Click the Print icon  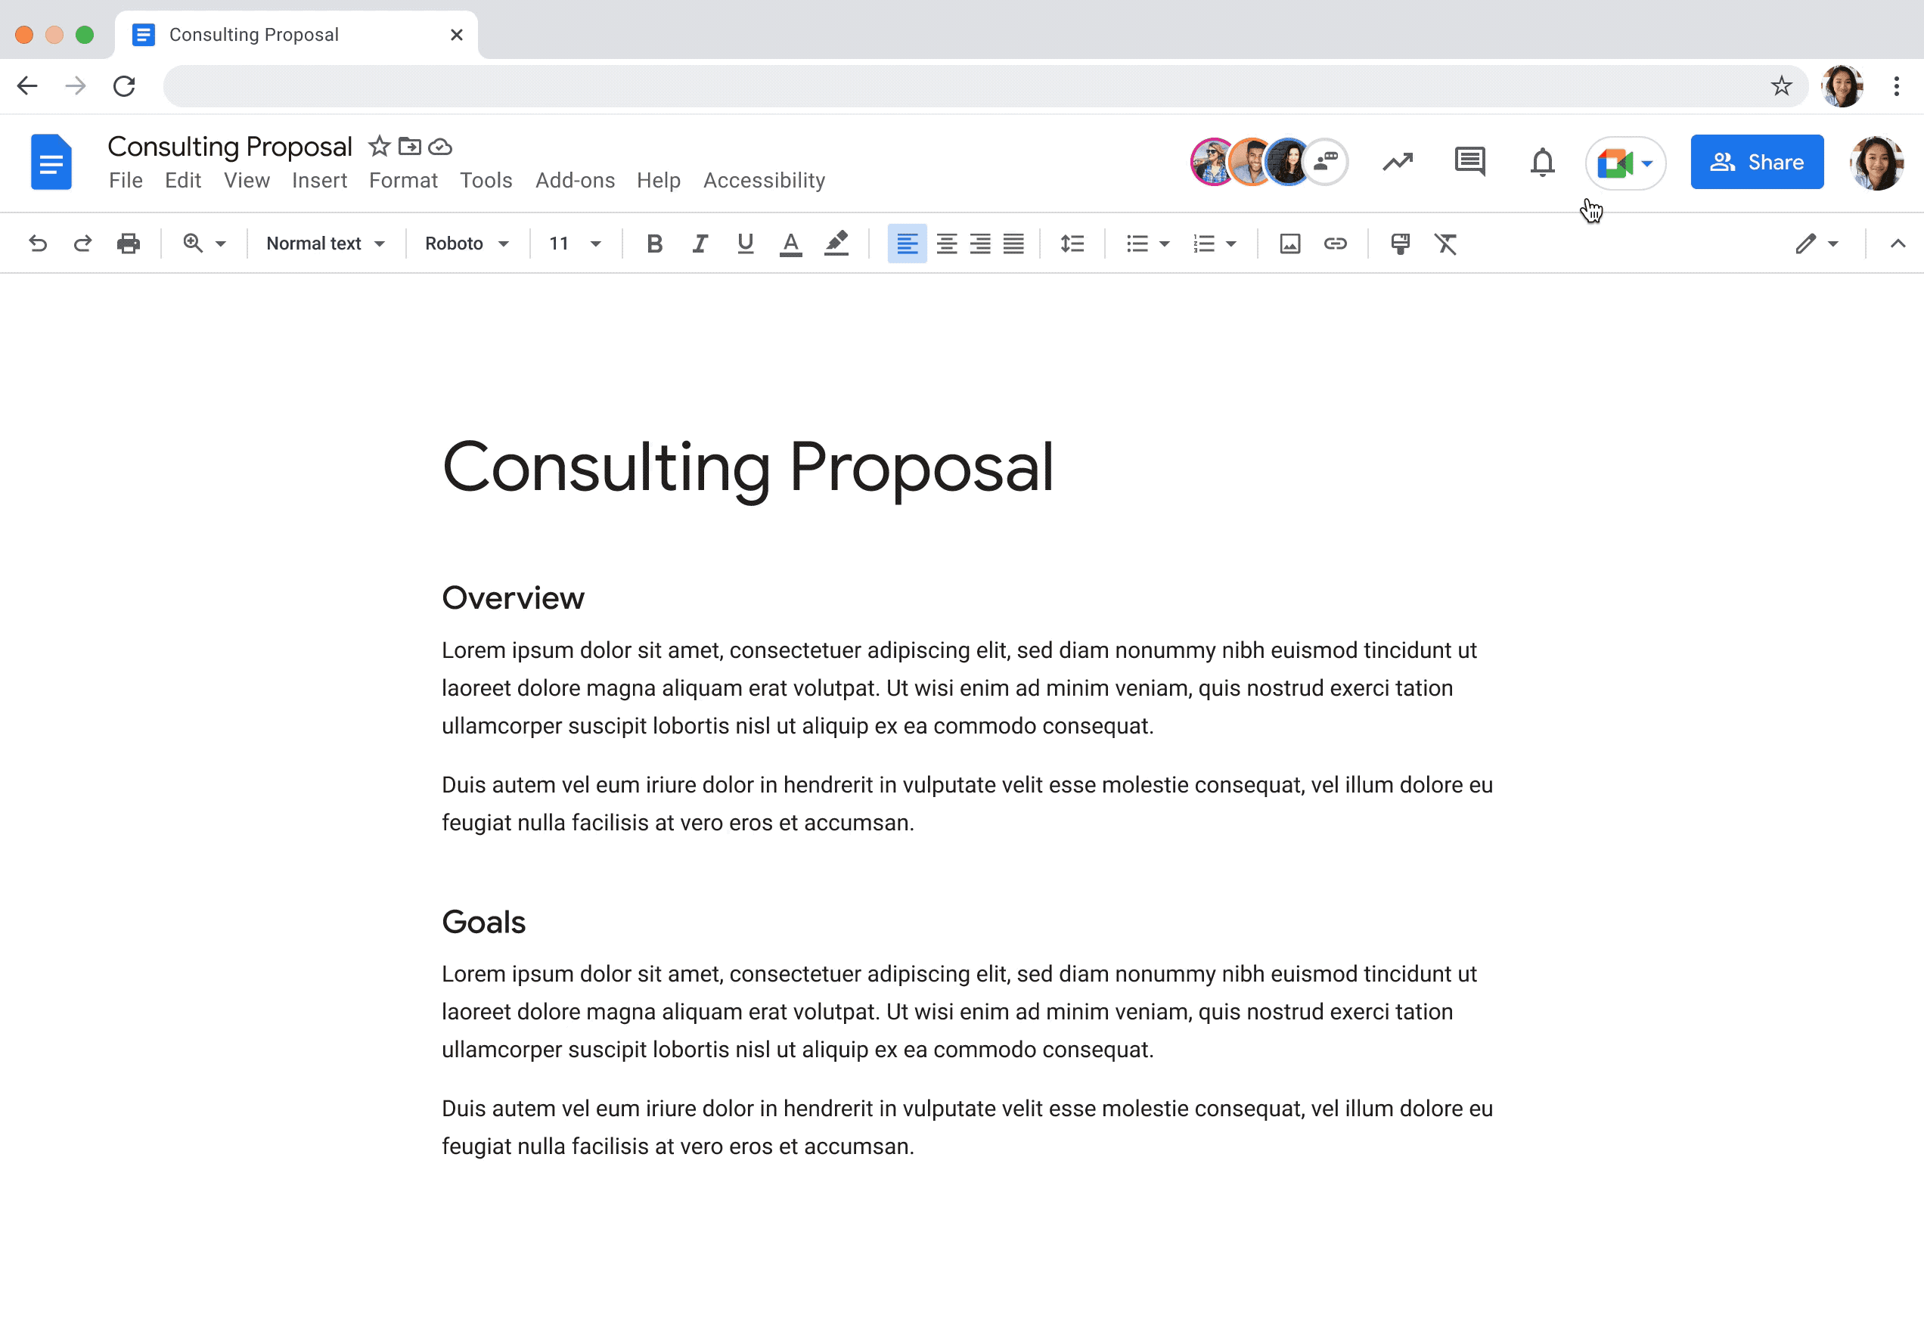click(129, 243)
